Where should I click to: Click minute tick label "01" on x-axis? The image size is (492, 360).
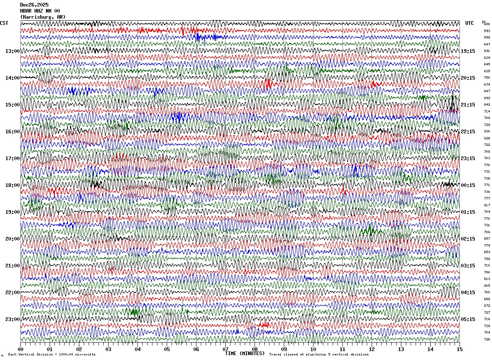pyautogui.click(x=50, y=349)
